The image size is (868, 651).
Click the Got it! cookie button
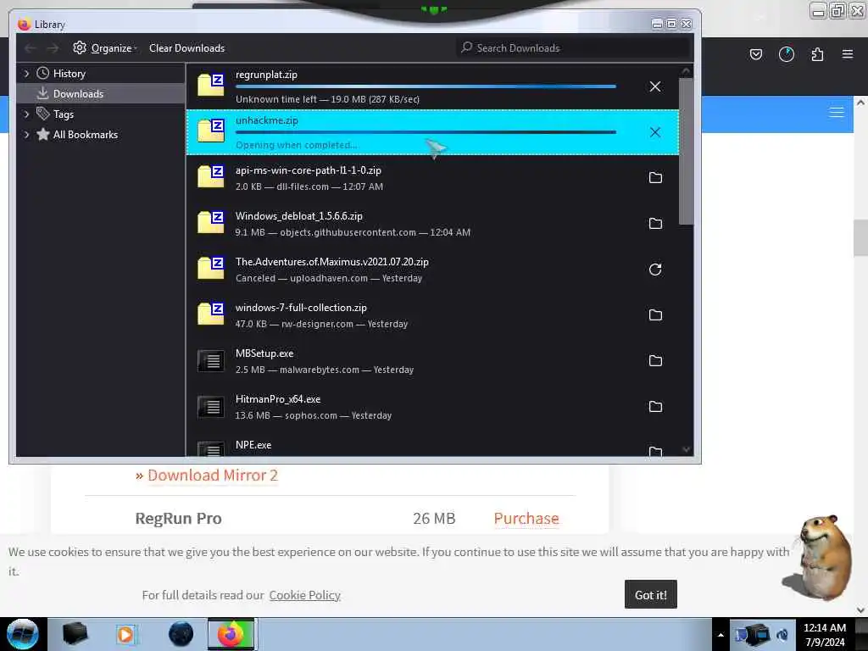tap(650, 594)
